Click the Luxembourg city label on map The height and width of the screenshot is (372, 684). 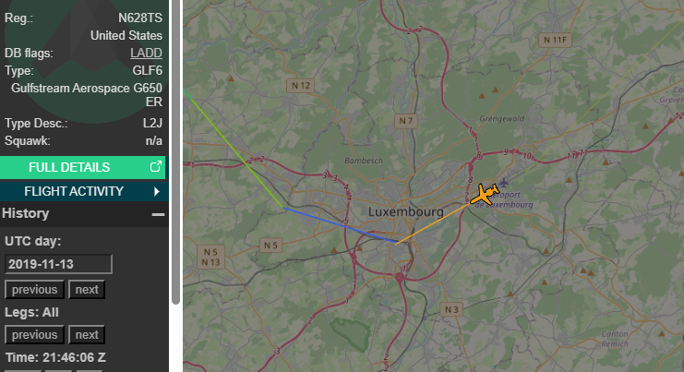(405, 212)
